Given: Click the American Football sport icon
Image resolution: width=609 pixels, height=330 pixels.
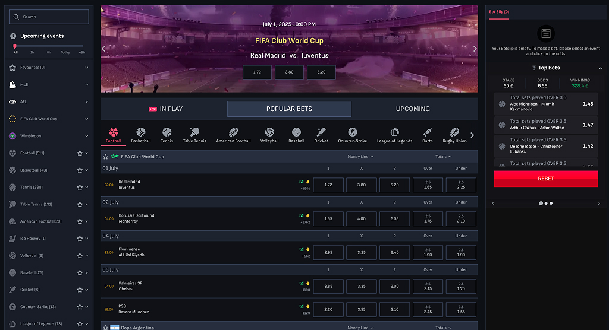Looking at the screenshot, I should click(x=233, y=132).
